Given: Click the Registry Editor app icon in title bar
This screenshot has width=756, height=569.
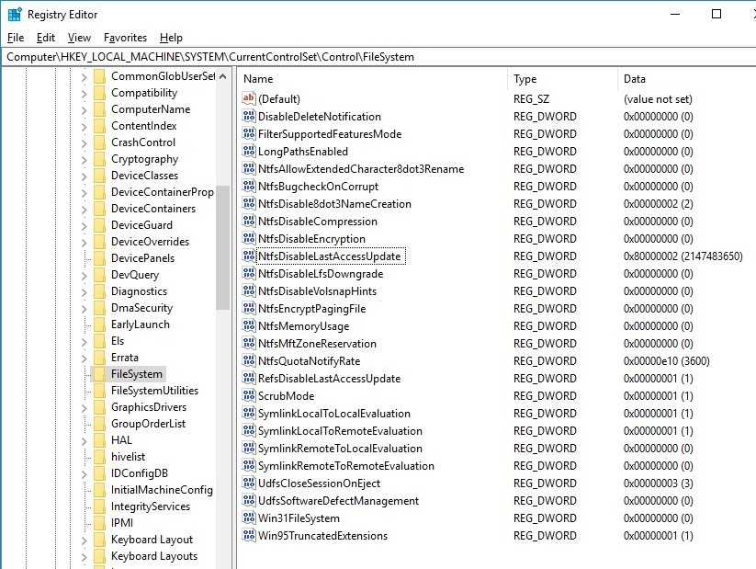Looking at the screenshot, I should point(15,15).
